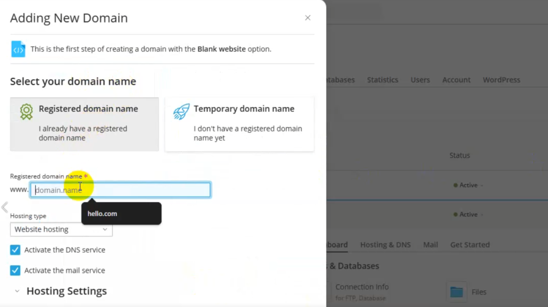Open the Get Started tab
This screenshot has height=307, width=548.
(x=469, y=245)
